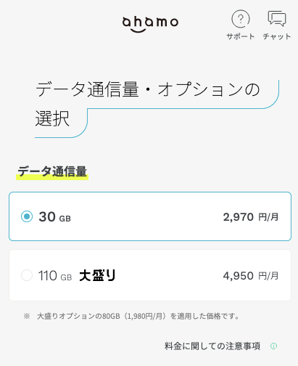
Task: Click the 大盛り label in second plan
Action: tap(98, 275)
